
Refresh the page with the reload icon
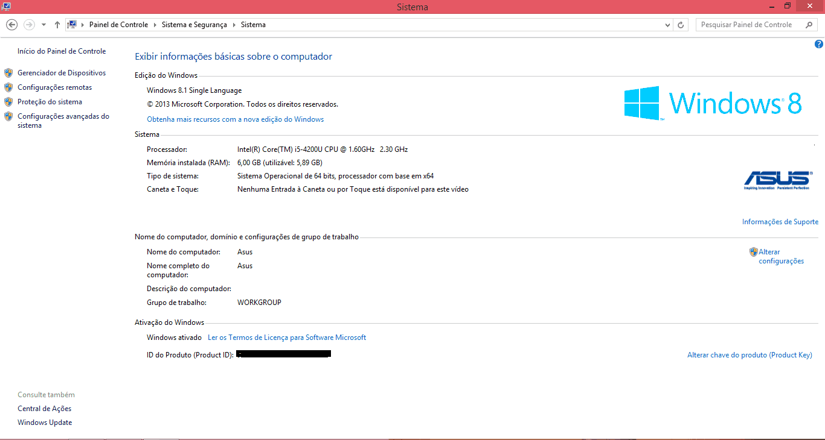[681, 25]
